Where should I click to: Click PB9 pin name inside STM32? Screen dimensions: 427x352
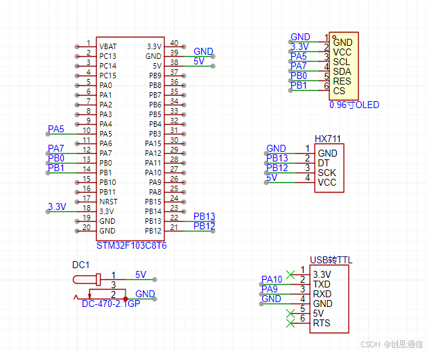tap(155, 76)
